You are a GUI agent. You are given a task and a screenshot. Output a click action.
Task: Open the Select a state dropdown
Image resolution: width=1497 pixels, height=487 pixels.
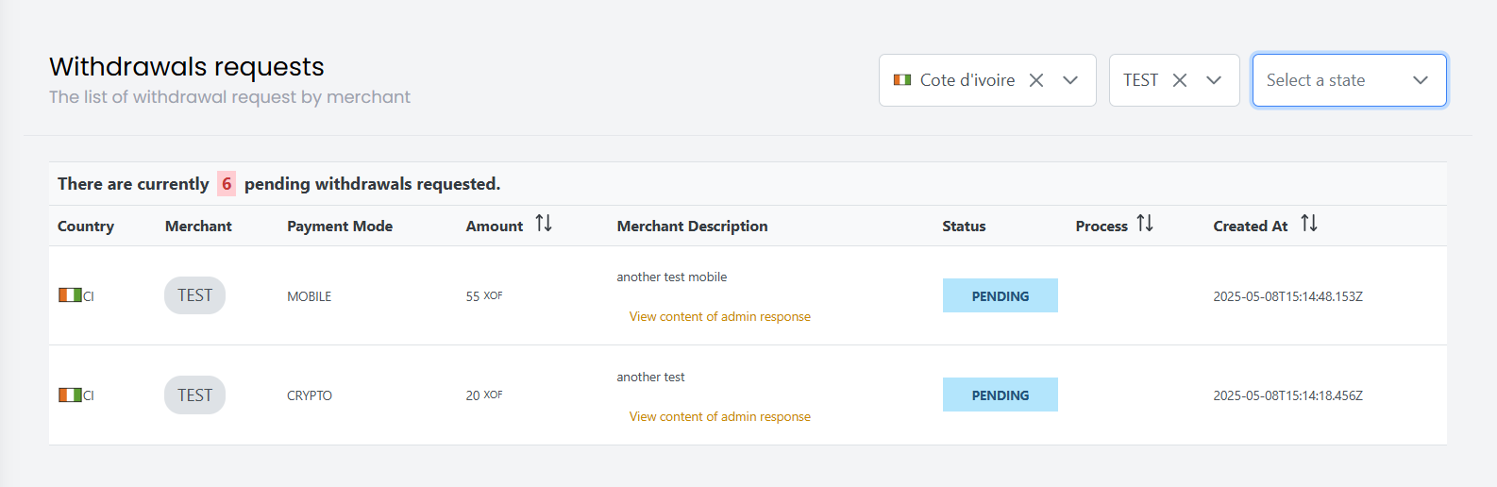[x=1349, y=80]
